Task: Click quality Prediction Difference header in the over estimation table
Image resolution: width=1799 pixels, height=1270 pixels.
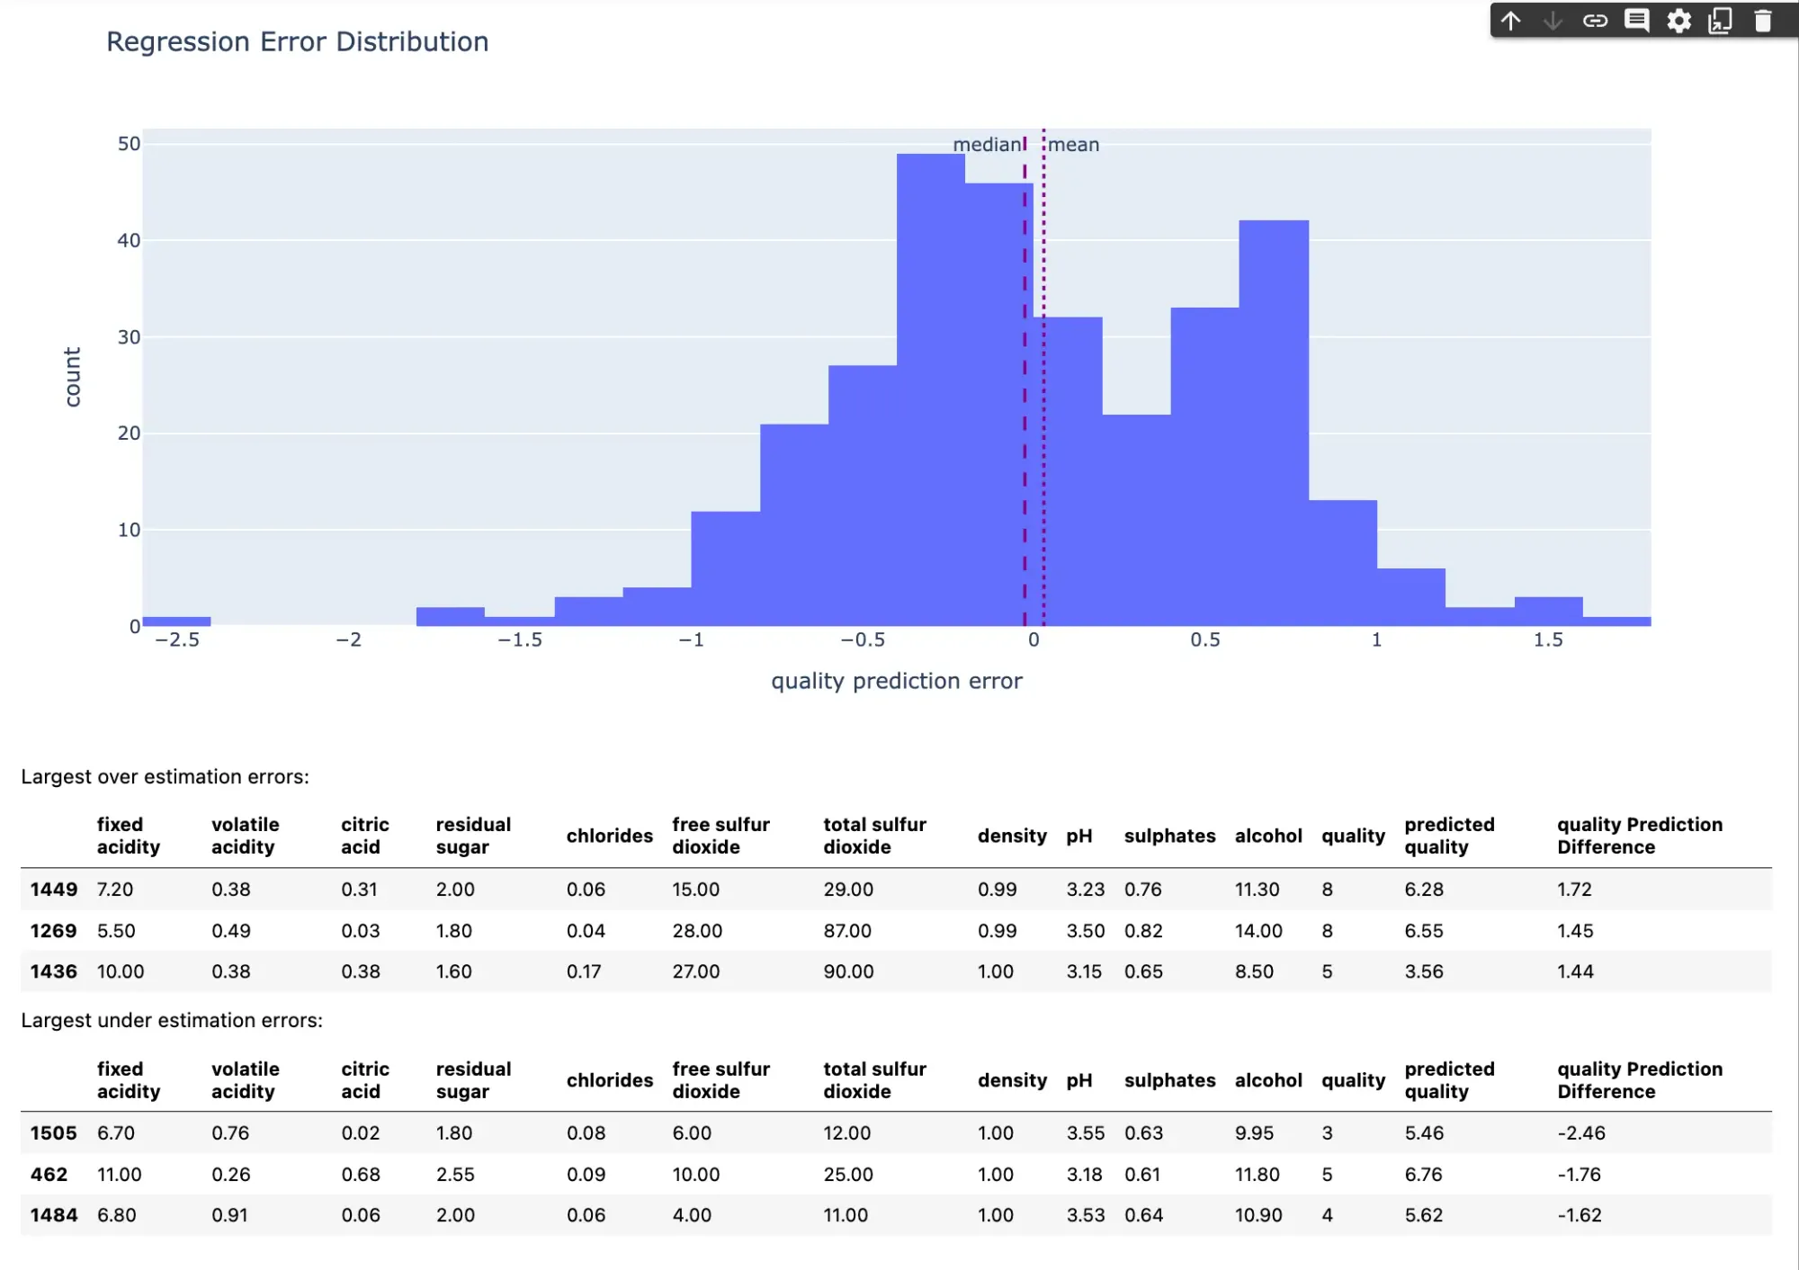Action: tap(1640, 836)
